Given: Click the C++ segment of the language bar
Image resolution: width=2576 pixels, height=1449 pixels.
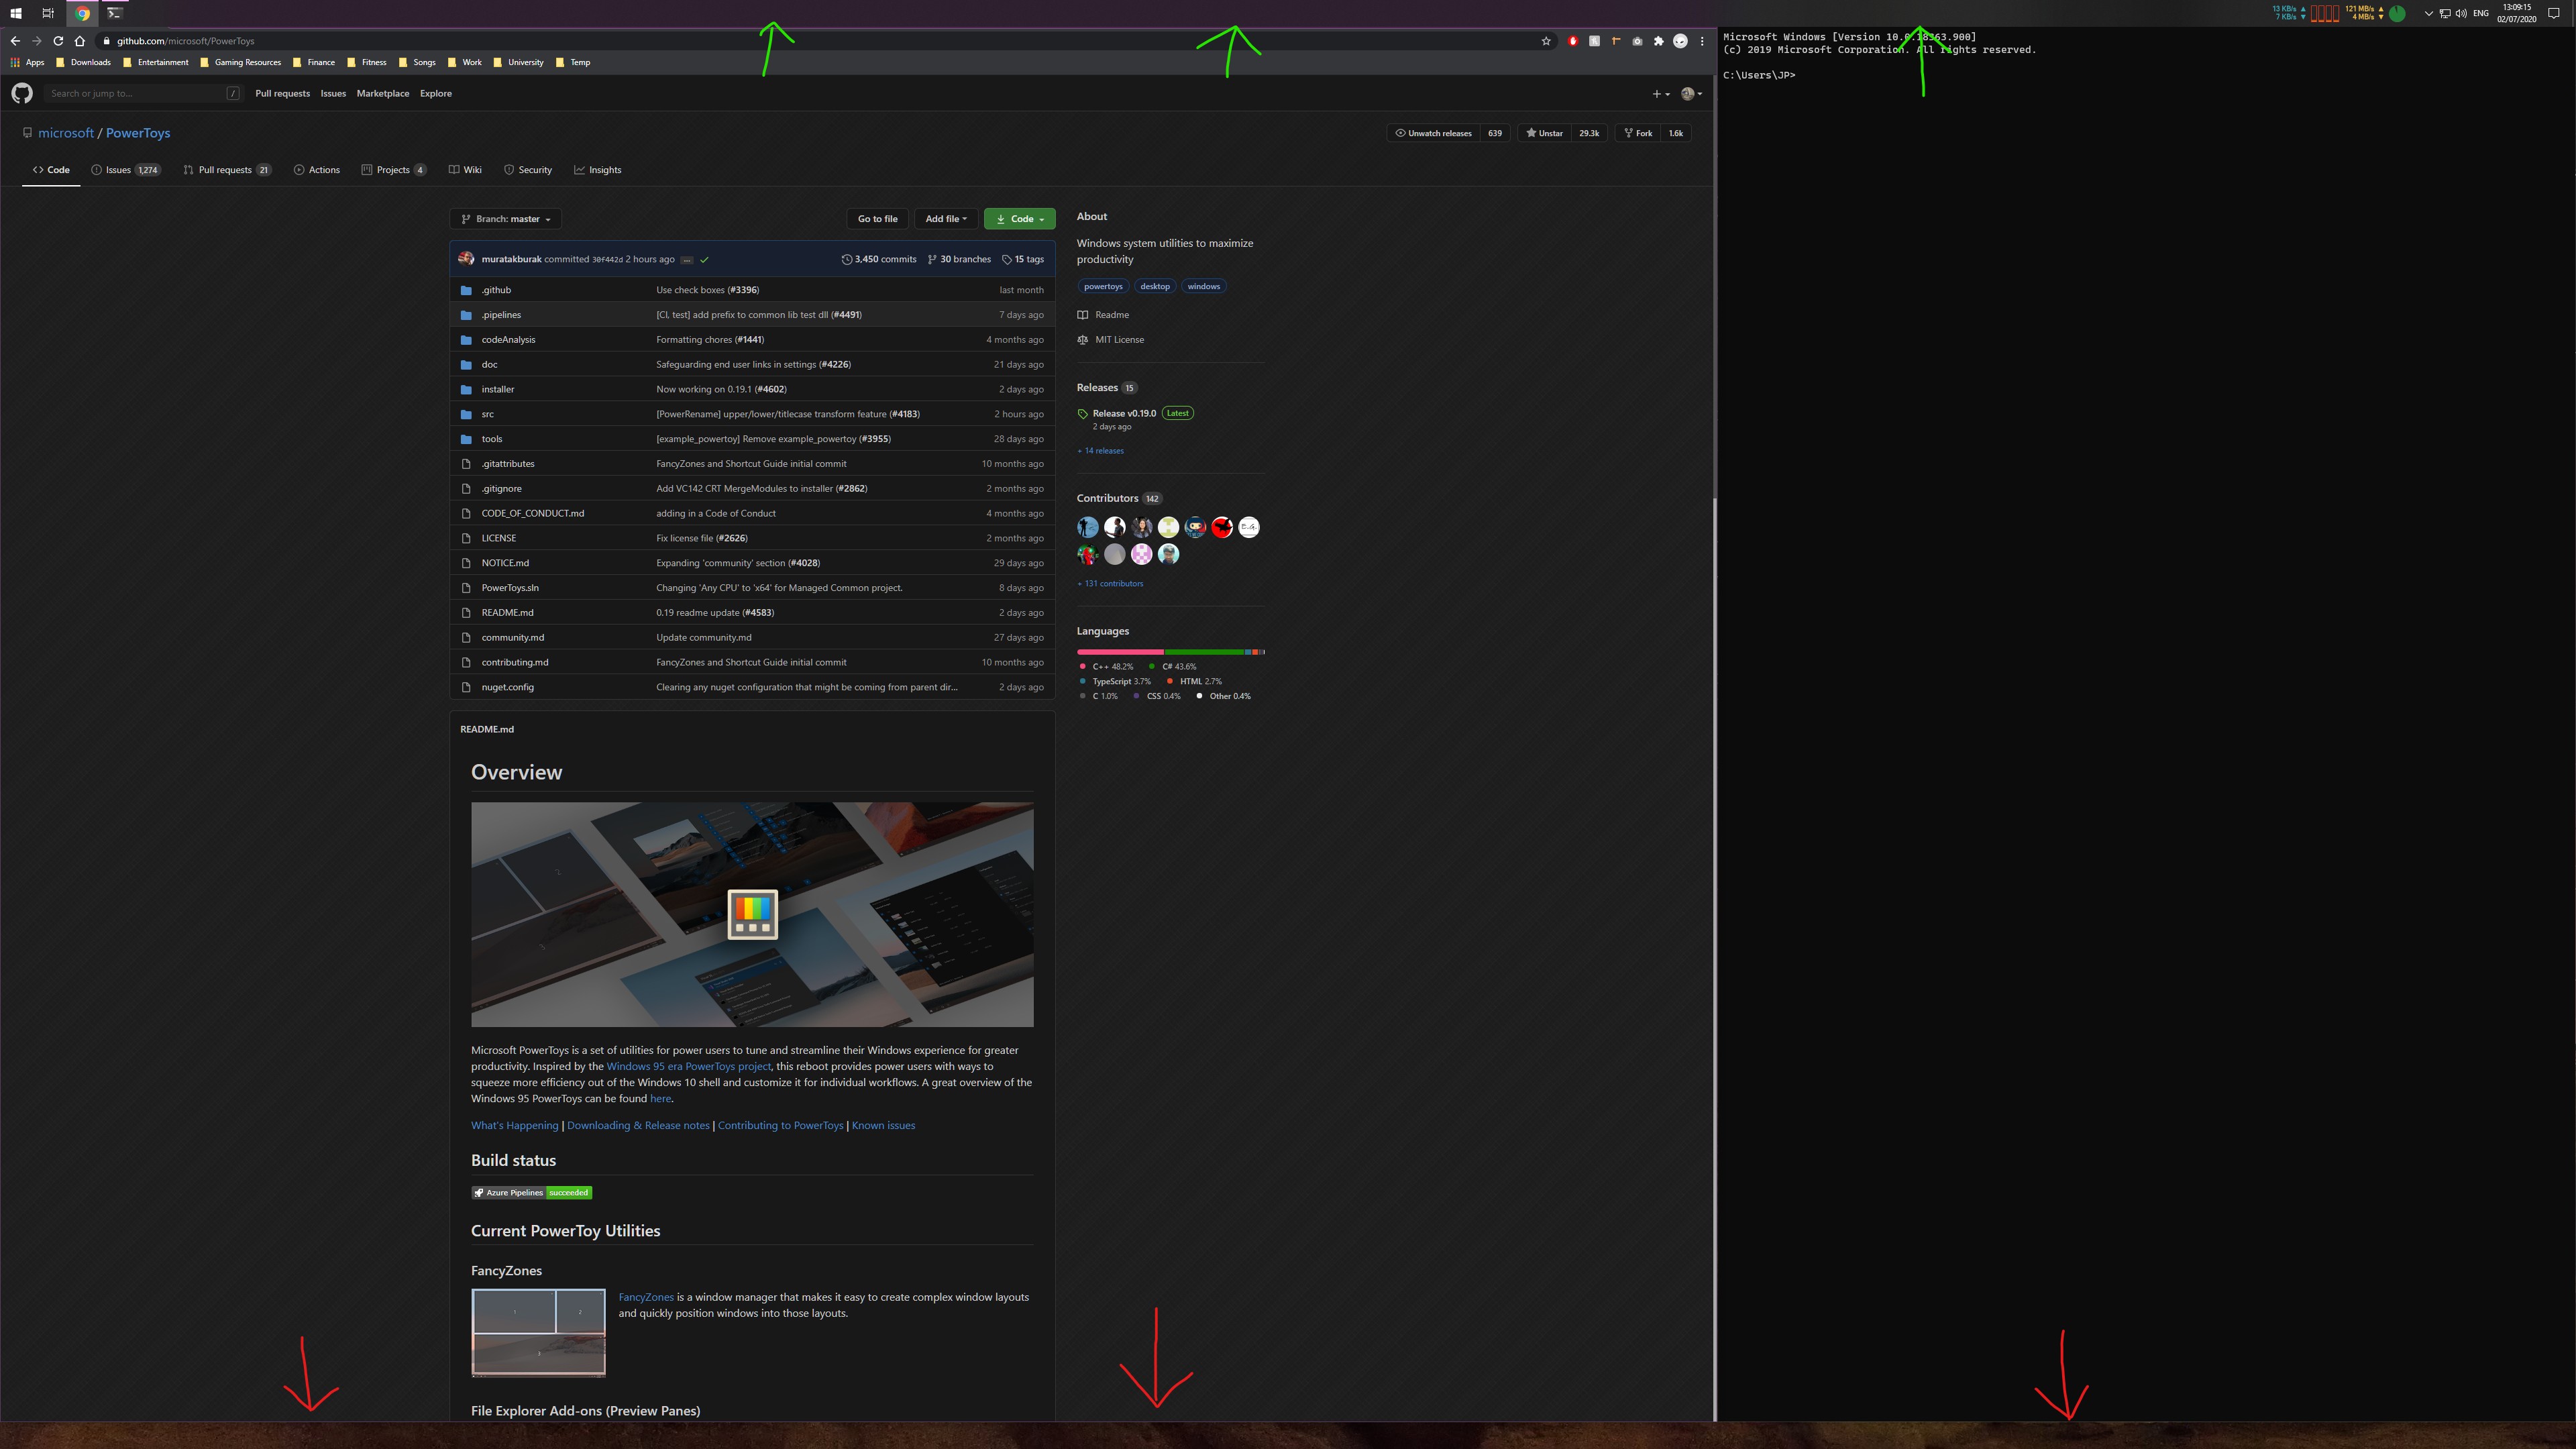Looking at the screenshot, I should point(1120,652).
